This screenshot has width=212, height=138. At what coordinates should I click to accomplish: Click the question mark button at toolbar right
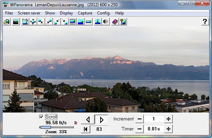204,22
